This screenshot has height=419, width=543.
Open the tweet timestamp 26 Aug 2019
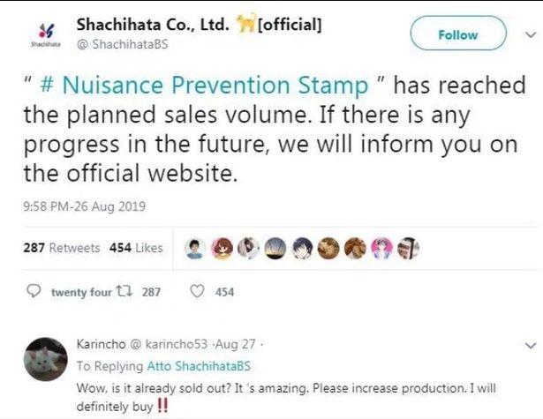(84, 206)
